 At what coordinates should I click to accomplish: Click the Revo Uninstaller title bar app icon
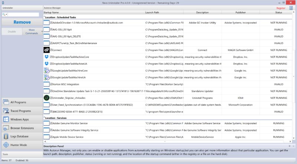click(3, 3)
